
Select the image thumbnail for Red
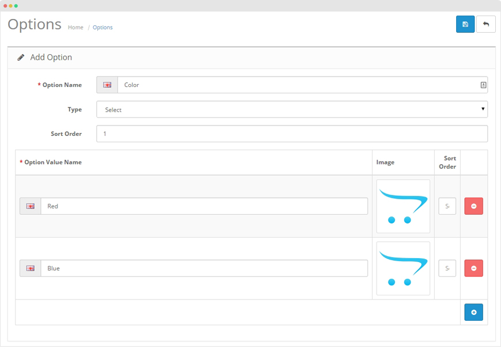403,206
